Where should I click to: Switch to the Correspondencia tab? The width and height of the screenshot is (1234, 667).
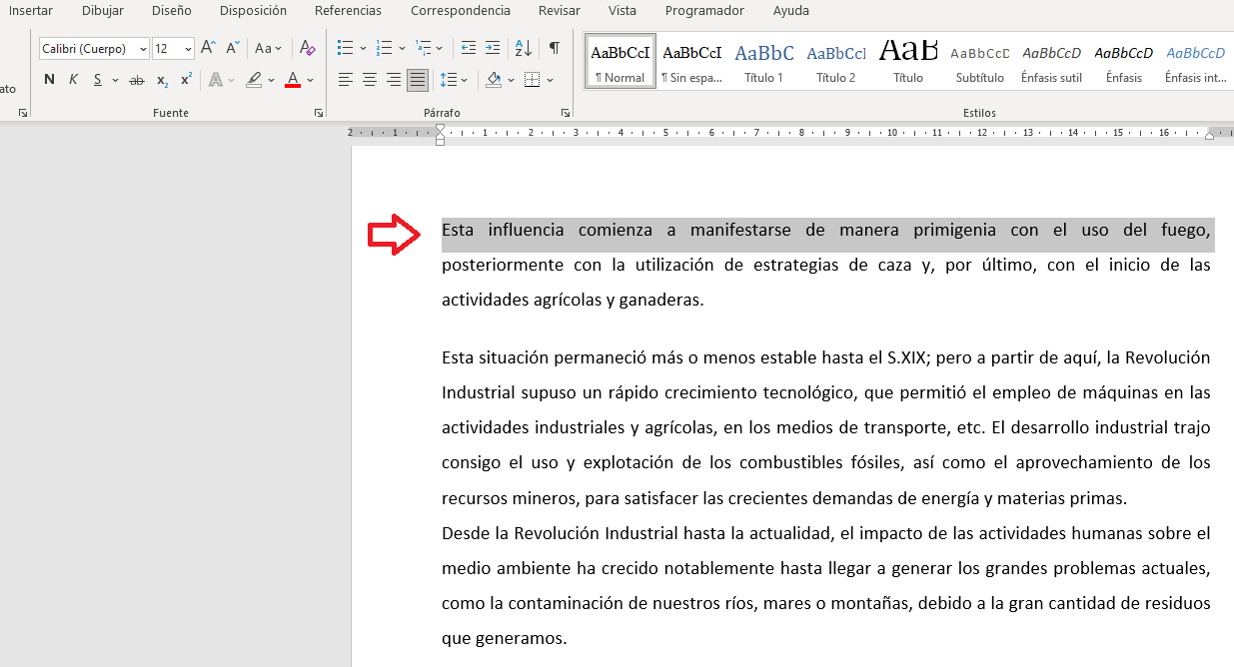[x=460, y=11]
